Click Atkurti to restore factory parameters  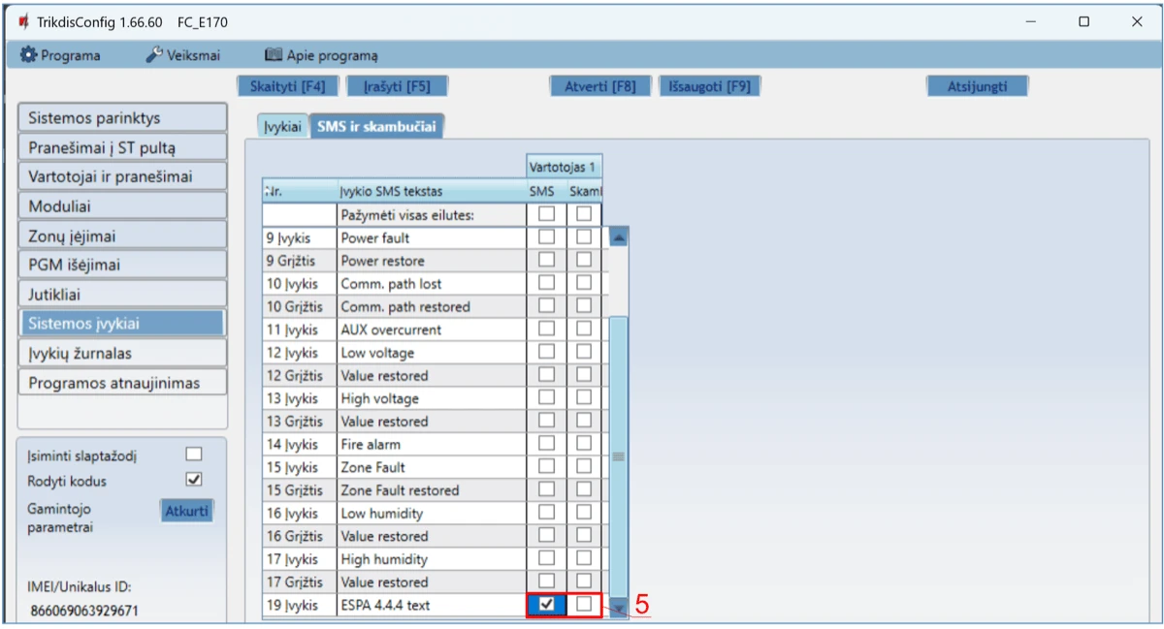click(x=186, y=511)
